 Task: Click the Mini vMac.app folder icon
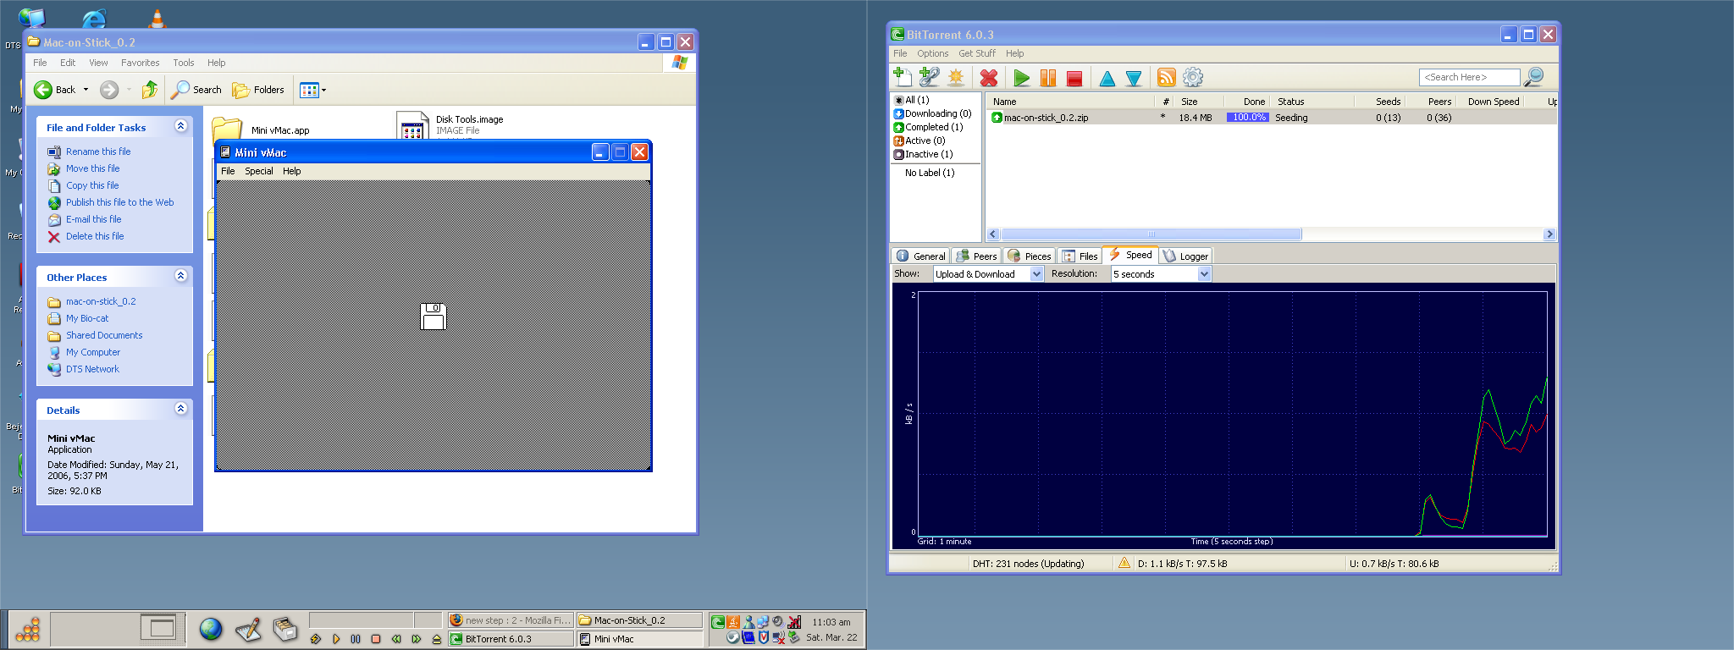click(x=227, y=129)
